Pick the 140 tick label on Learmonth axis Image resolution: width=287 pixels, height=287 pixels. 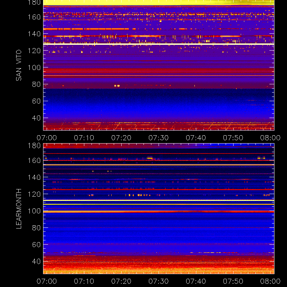tap(34, 177)
